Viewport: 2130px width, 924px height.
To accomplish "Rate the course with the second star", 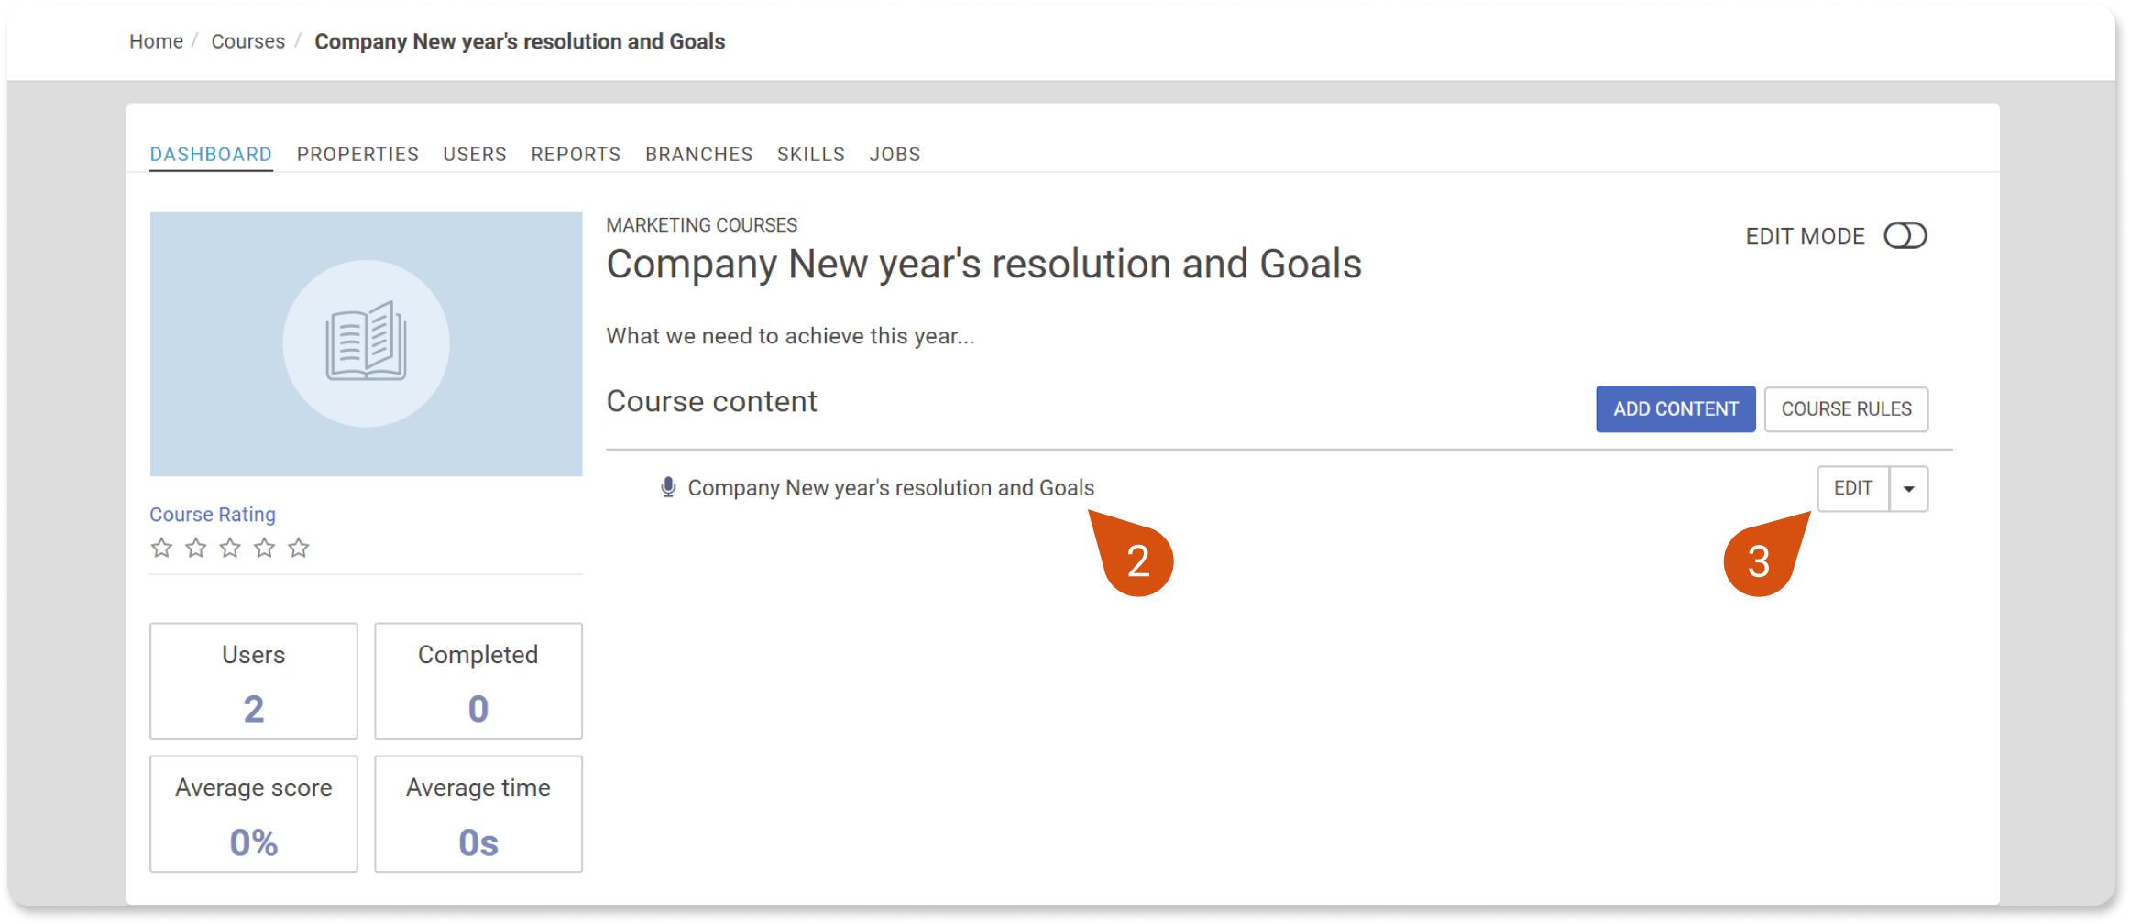I will coord(196,549).
